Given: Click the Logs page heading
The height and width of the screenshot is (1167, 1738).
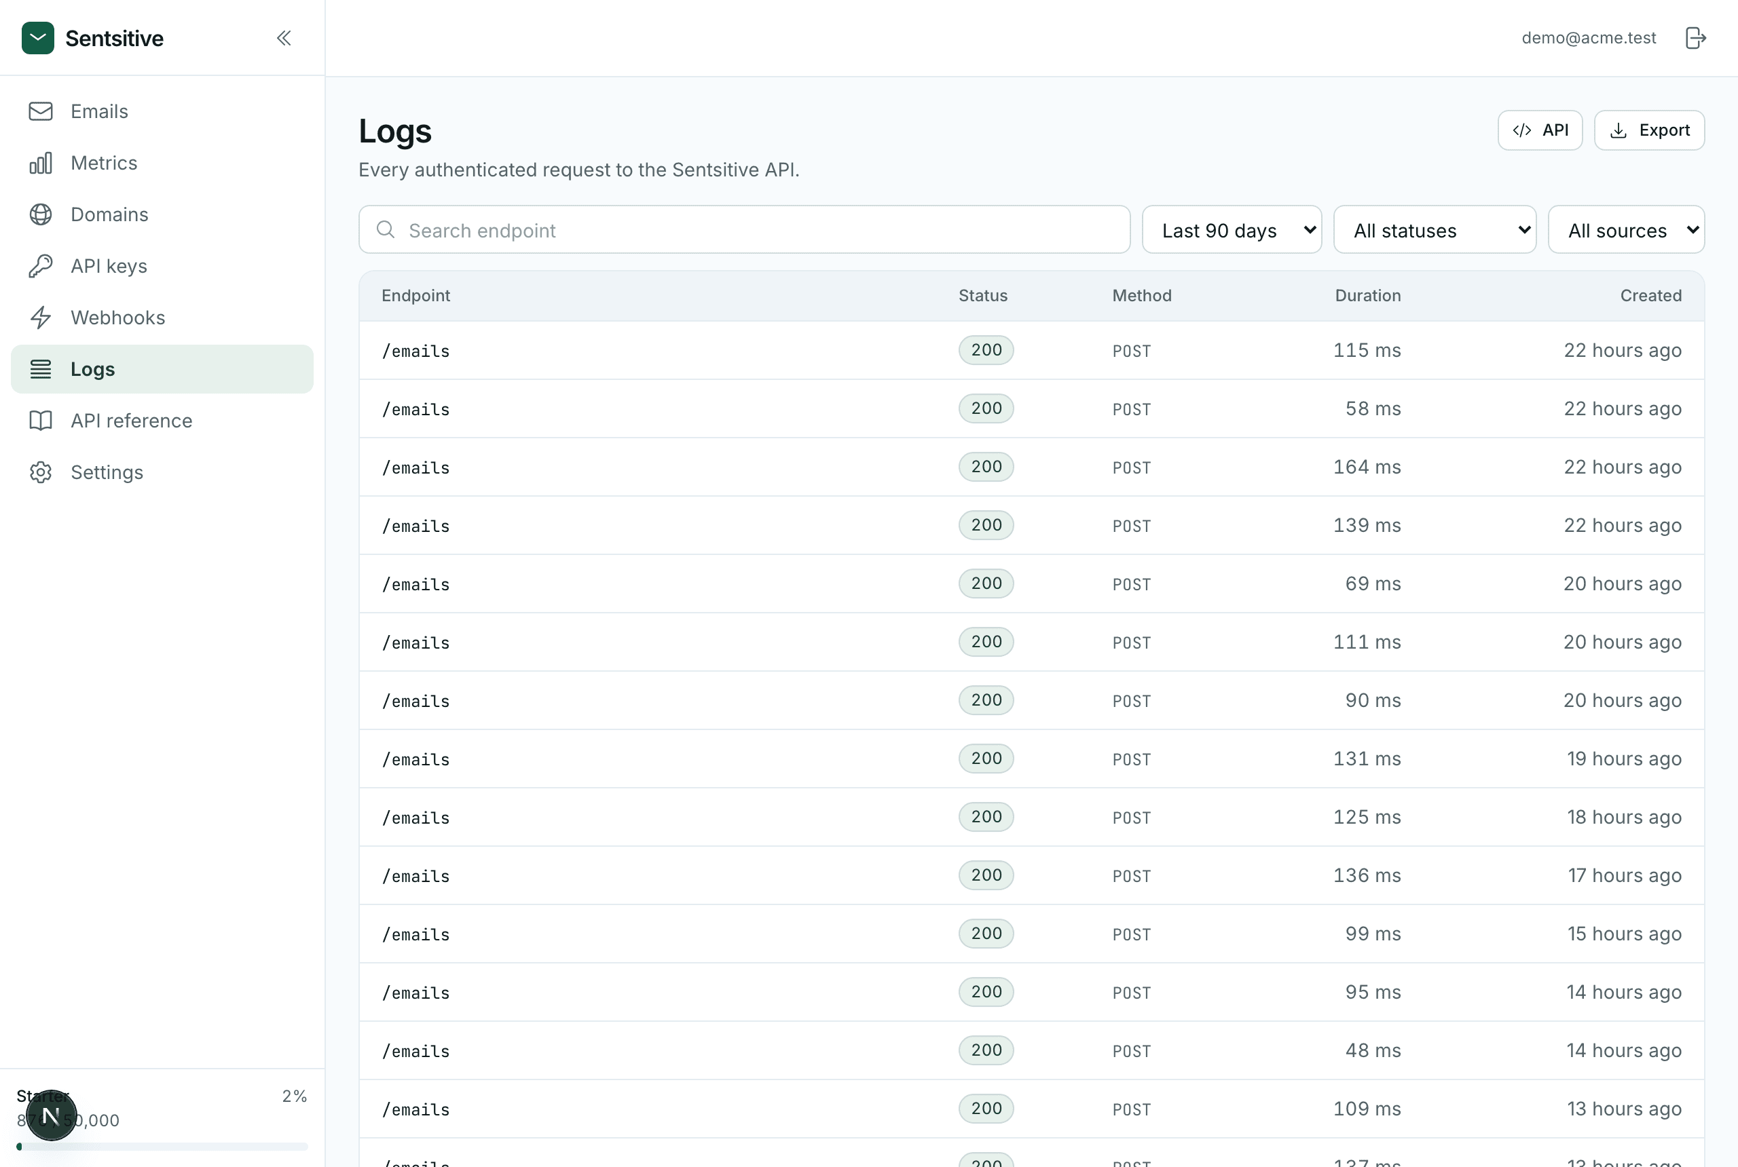Looking at the screenshot, I should 394,131.
